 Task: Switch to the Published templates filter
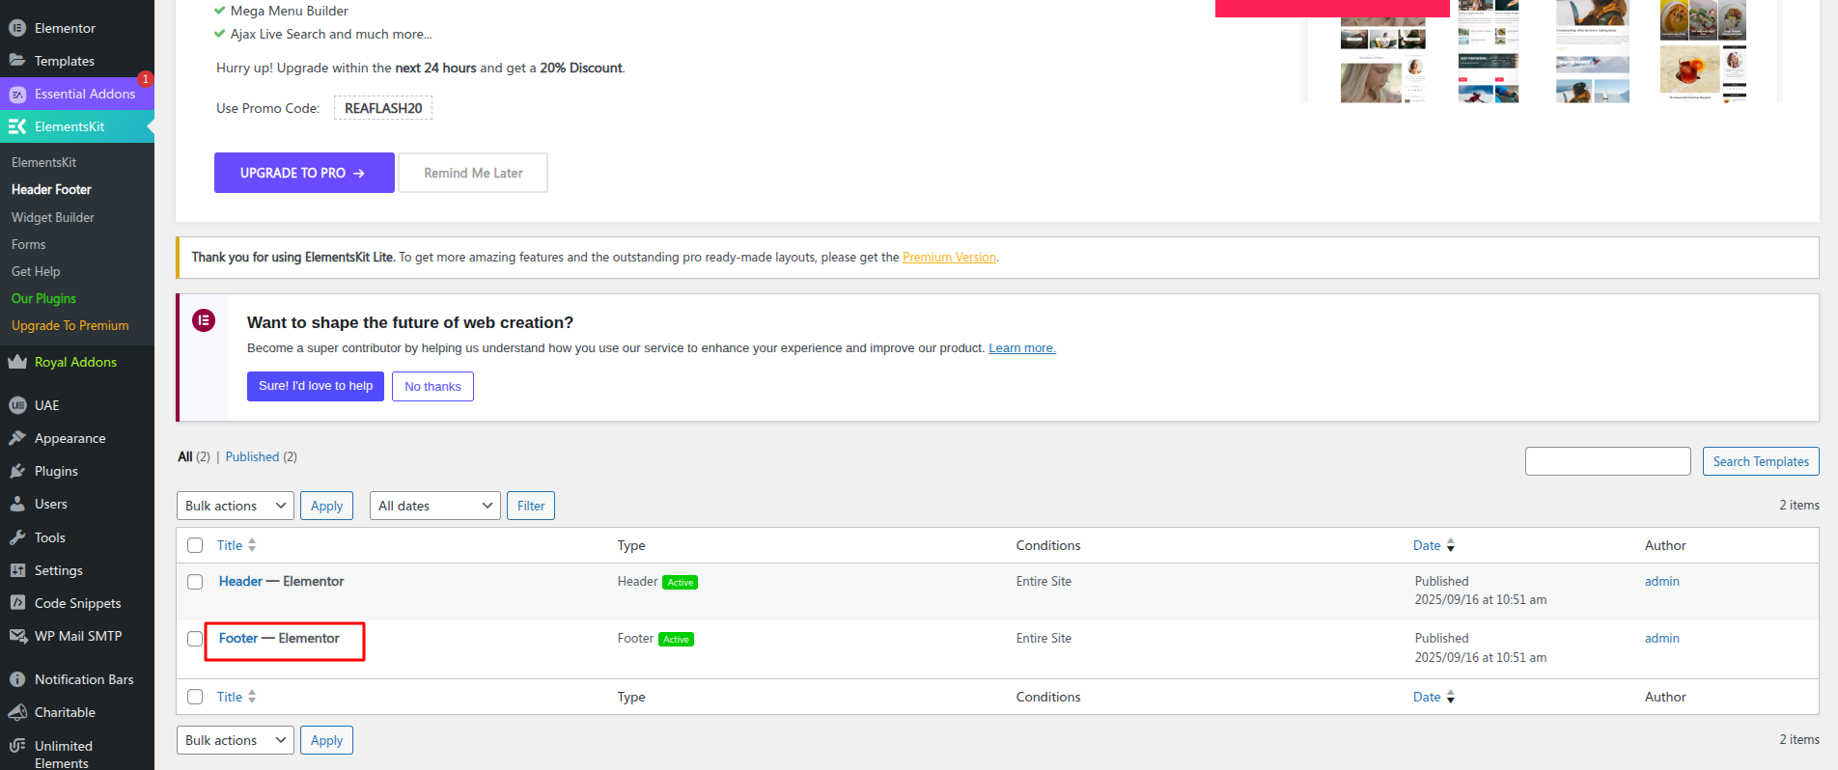click(x=252, y=456)
